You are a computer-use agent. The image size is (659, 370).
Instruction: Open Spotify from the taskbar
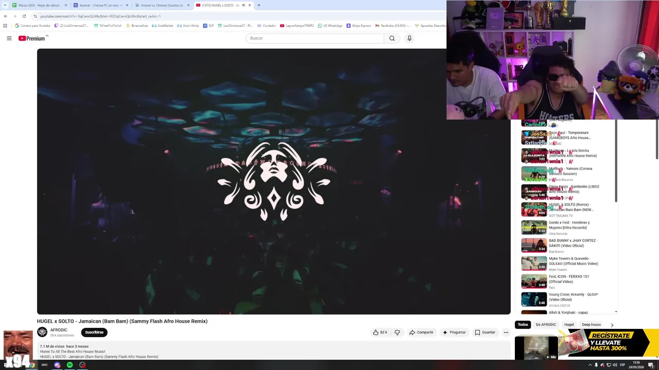coord(70,365)
